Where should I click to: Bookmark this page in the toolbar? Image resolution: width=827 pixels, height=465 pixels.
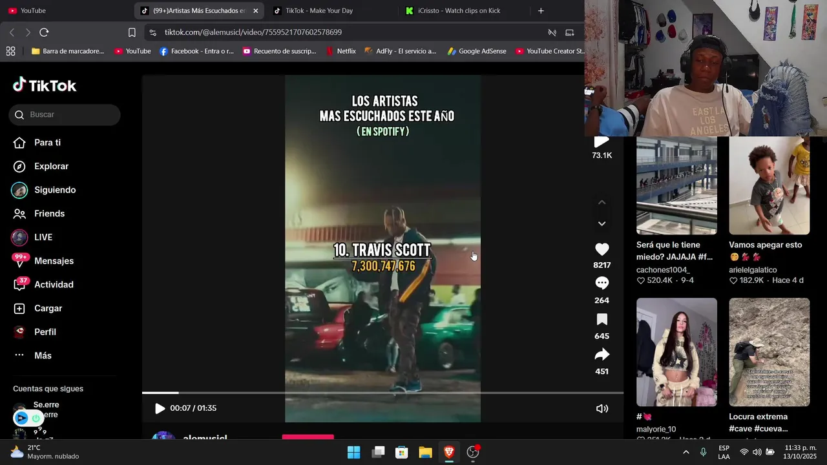pyautogui.click(x=132, y=32)
